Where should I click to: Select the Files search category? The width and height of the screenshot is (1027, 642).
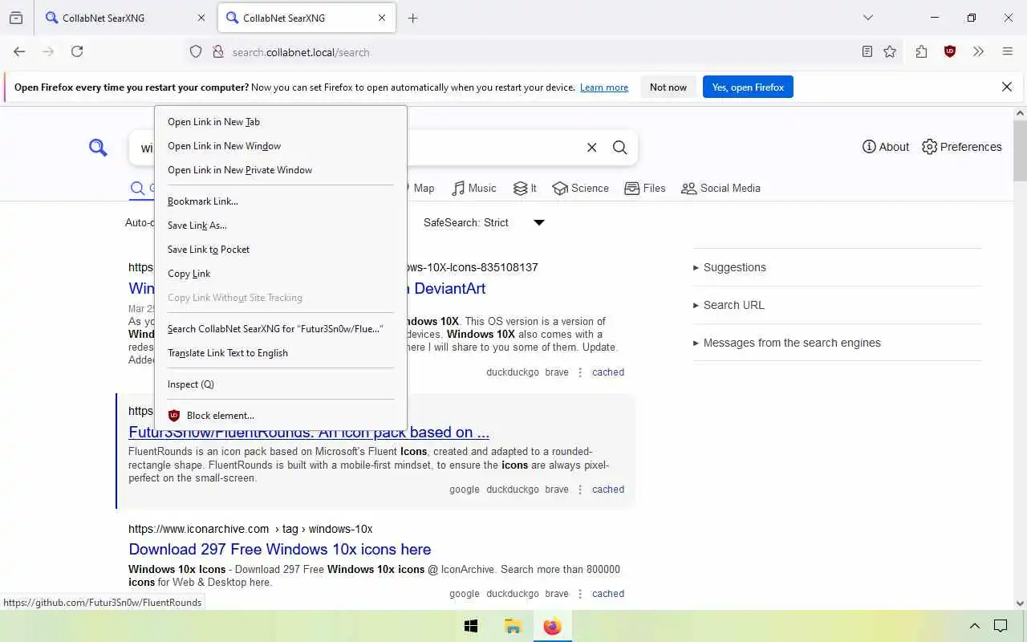[645, 188]
